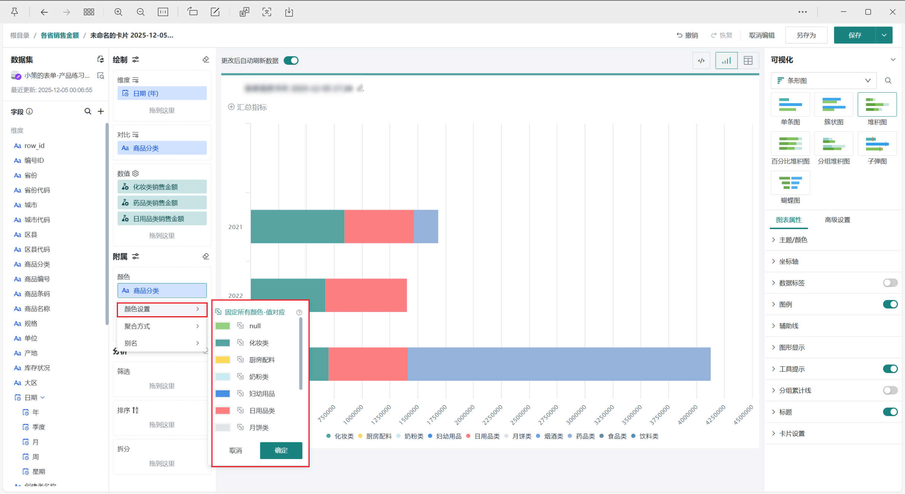Click the 另存为 button
The width and height of the screenshot is (905, 494).
pos(806,35)
